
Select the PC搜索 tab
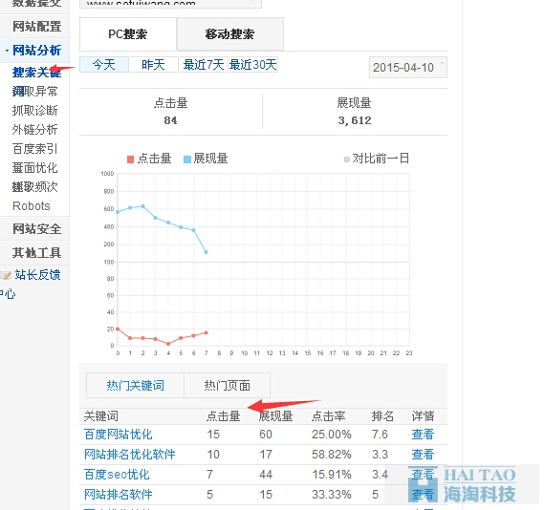pos(128,34)
